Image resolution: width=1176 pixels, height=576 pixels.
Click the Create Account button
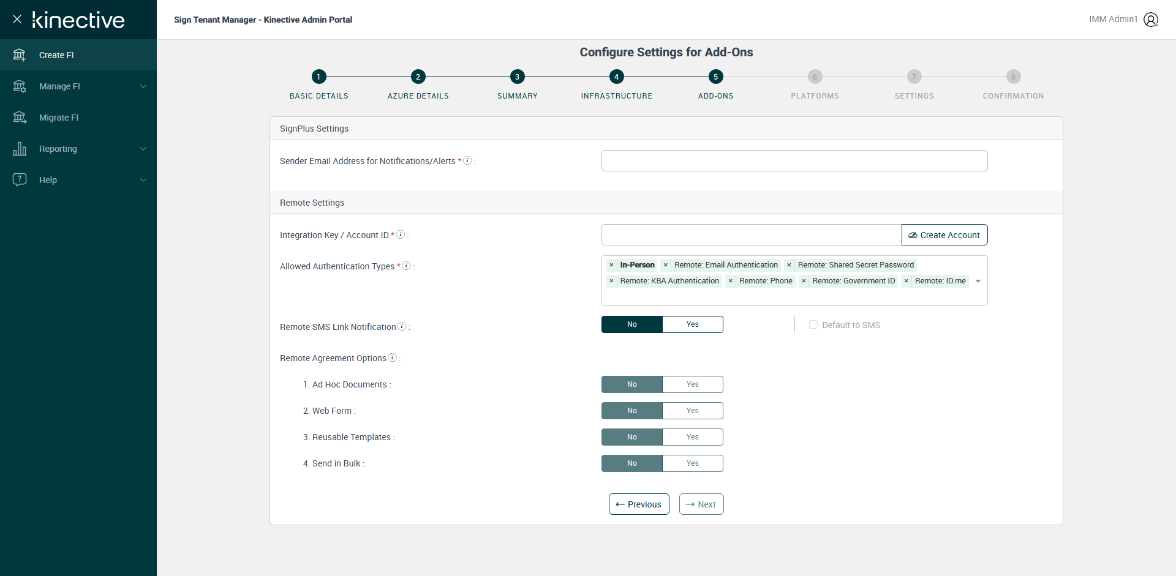944,235
